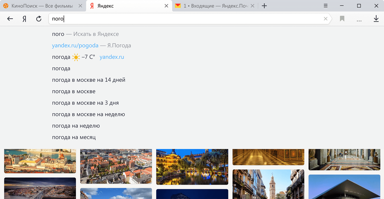
Task: Open the riverside city panorama thumbnail
Action: click(x=40, y=161)
